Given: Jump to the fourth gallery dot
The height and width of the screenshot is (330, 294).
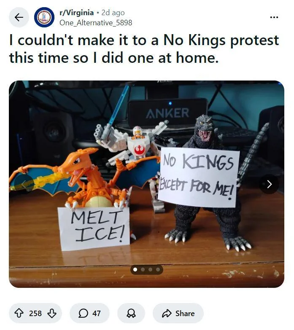Looking at the screenshot, I should click(158, 269).
